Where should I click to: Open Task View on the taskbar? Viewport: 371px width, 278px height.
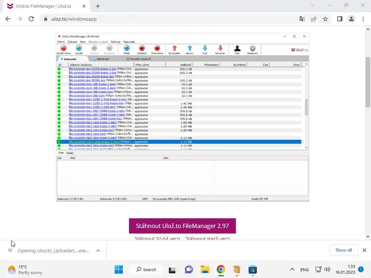coord(172,269)
